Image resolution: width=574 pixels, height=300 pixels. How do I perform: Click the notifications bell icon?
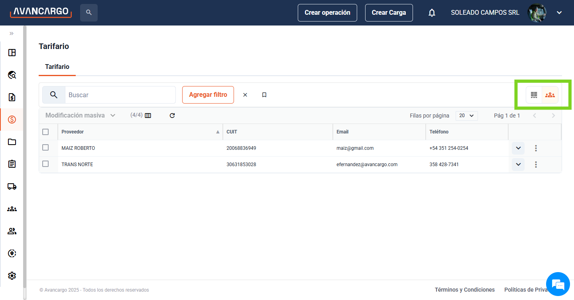tap(432, 13)
